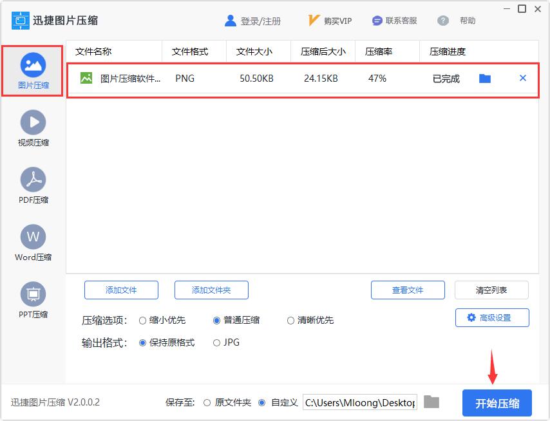Remove the PNG file from list

point(523,78)
